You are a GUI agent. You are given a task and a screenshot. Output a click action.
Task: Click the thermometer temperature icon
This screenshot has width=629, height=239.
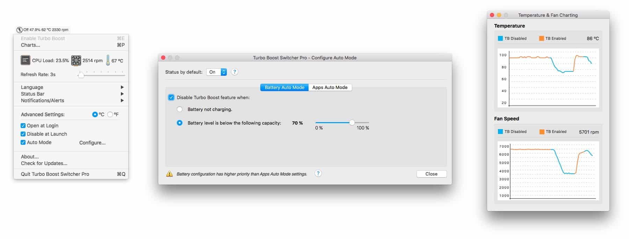click(x=108, y=60)
